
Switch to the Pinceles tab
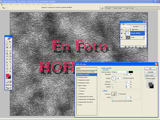tap(109, 8)
